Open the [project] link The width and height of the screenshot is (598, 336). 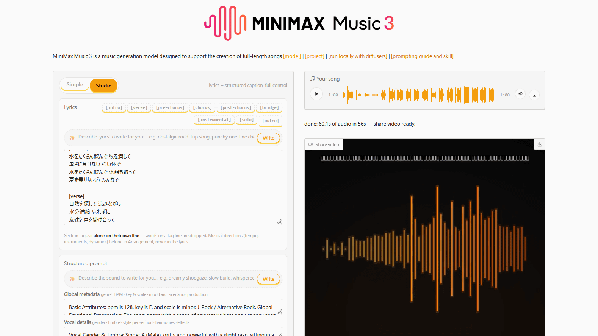(x=315, y=56)
